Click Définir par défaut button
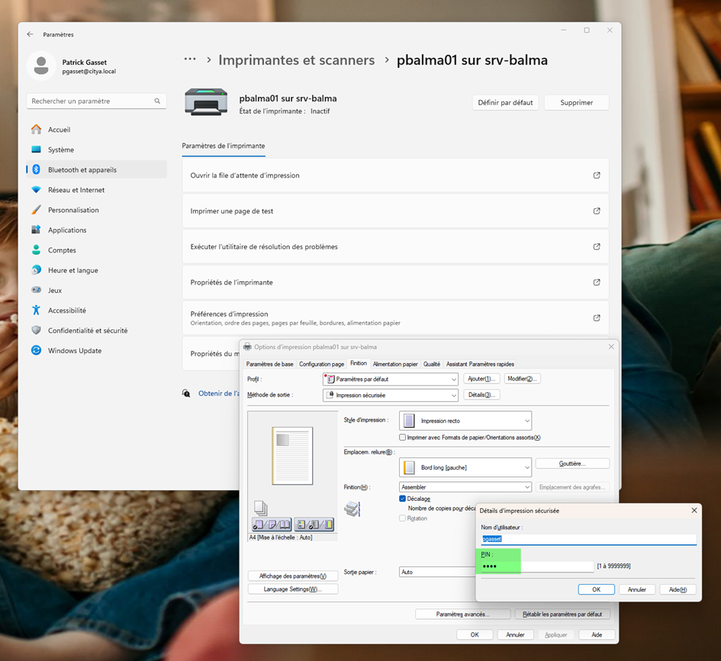Viewport: 721px width, 661px height. [x=505, y=103]
